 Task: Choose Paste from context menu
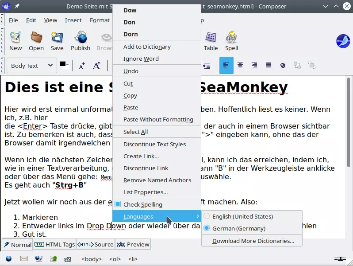(157, 107)
